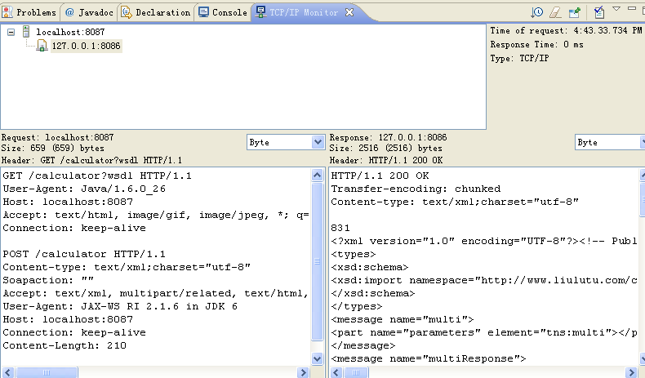This screenshot has height=378, width=645.
Task: Click the pin view toolbar icon
Action: tap(574, 12)
